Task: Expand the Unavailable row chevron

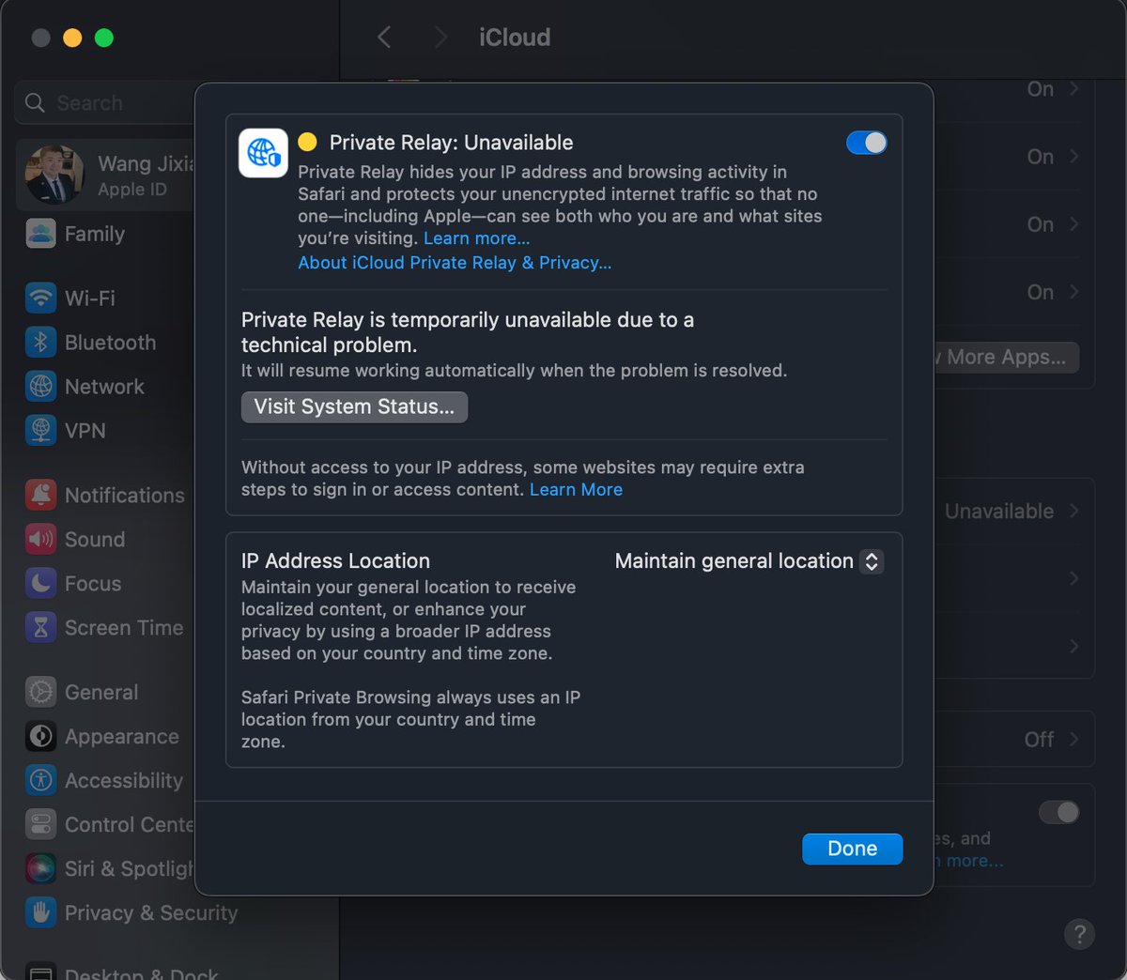Action: pyautogui.click(x=1074, y=511)
